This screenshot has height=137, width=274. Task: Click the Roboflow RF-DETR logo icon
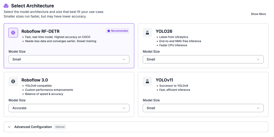click(13, 32)
